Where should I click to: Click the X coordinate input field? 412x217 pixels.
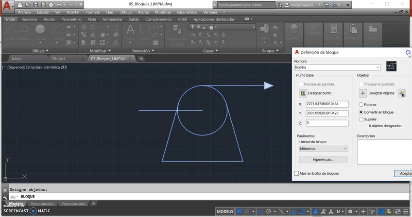(x=326, y=104)
